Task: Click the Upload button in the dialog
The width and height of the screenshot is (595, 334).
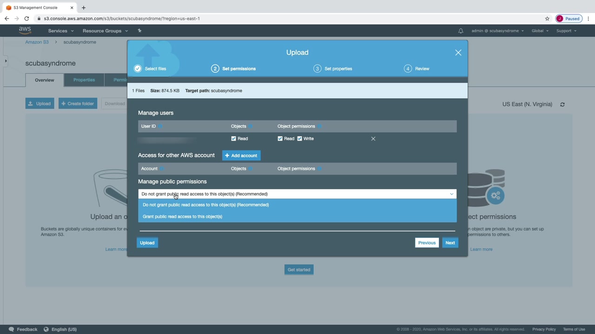Action: [147, 243]
